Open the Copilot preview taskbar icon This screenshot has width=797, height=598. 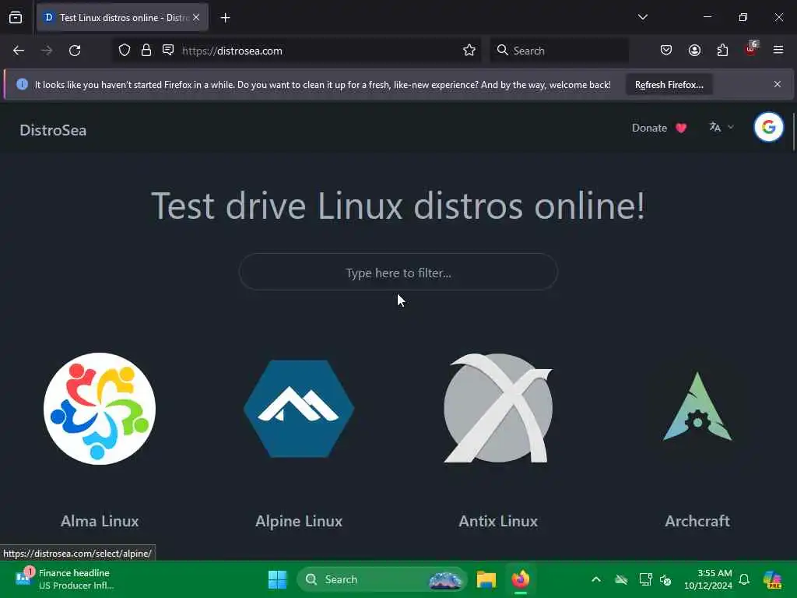773,579
